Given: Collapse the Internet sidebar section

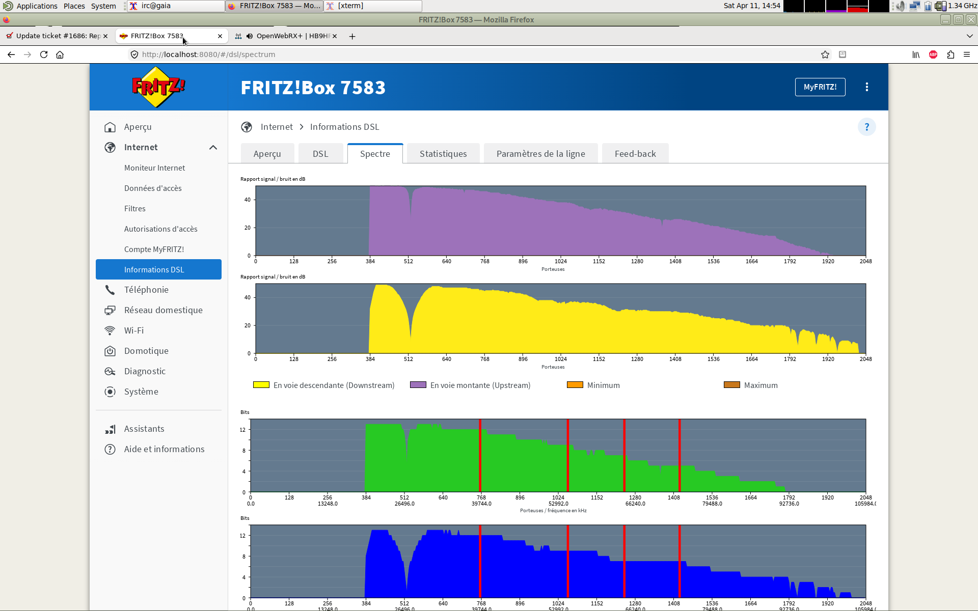Looking at the screenshot, I should coord(213,147).
